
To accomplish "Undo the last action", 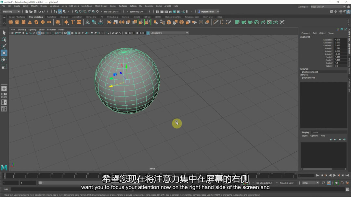I will 39,12.
